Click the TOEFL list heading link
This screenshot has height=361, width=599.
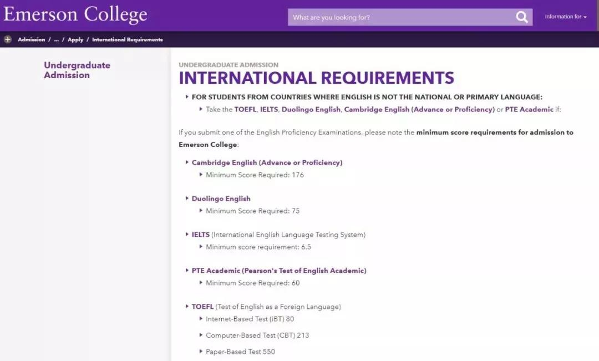(202, 306)
